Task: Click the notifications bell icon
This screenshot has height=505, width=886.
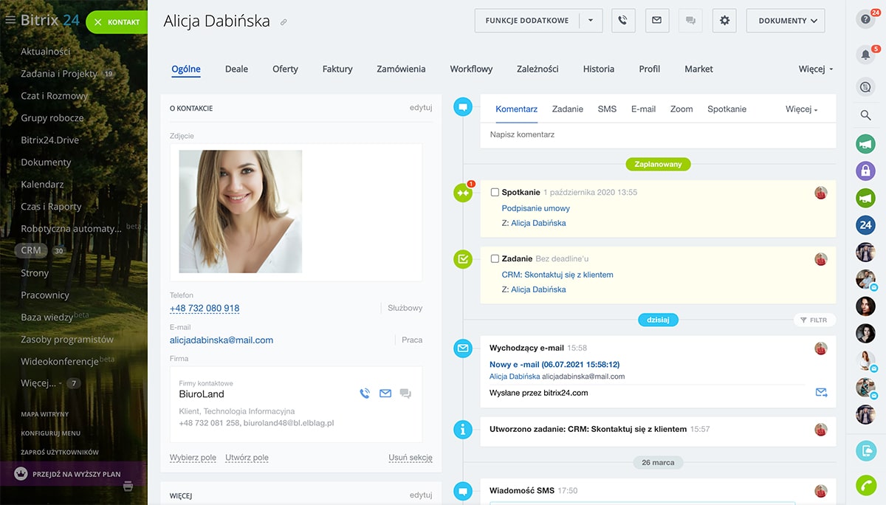Action: (x=865, y=54)
